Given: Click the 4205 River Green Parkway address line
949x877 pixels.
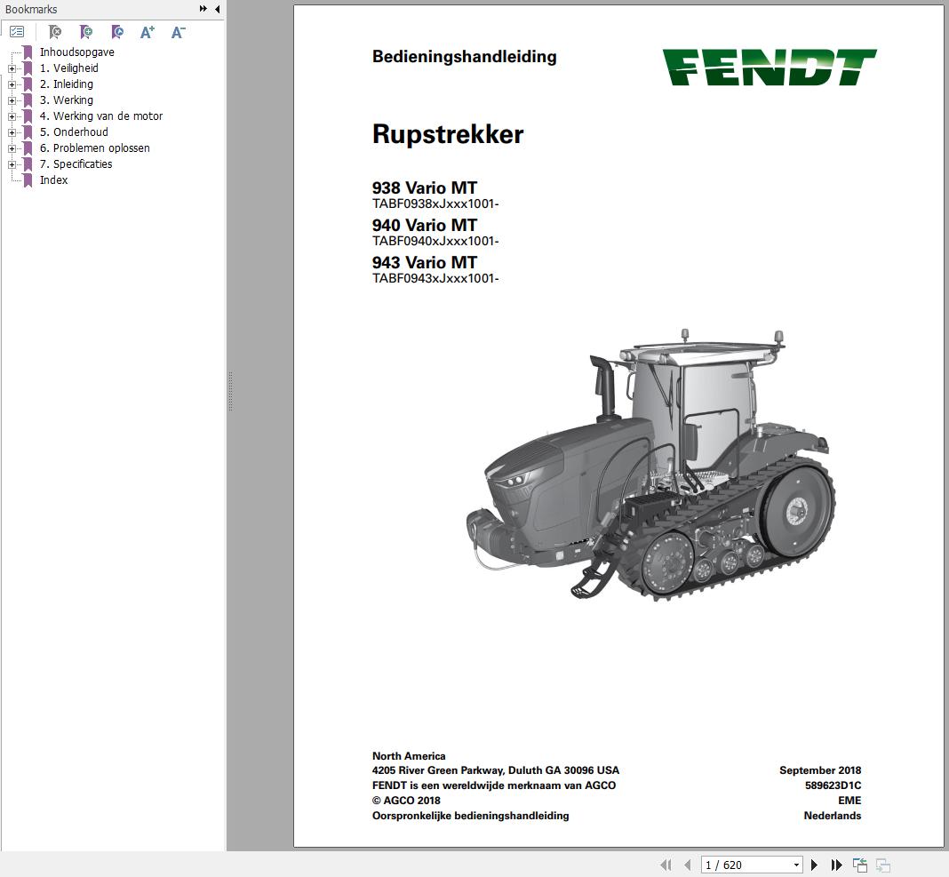Looking at the screenshot, I should click(x=496, y=770).
